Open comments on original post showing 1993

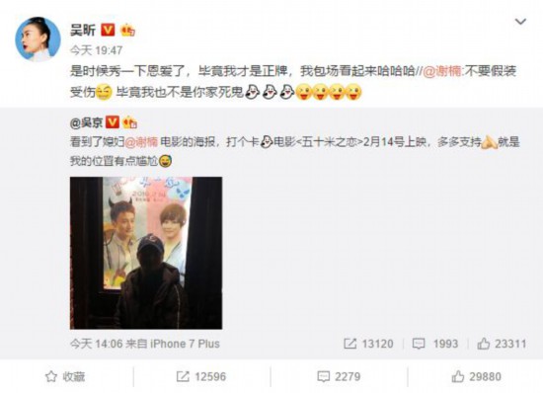pyautogui.click(x=435, y=344)
